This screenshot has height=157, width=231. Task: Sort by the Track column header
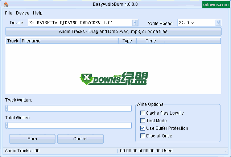(x=13, y=41)
